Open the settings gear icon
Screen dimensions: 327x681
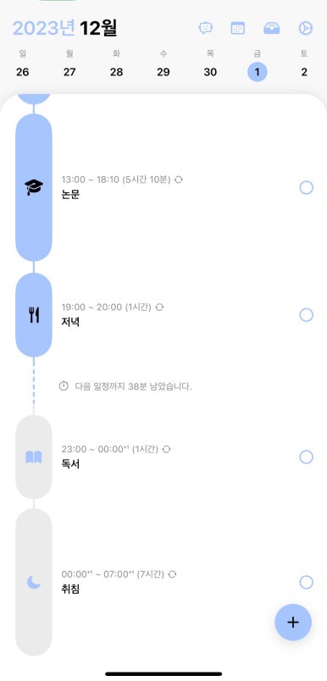(x=305, y=28)
